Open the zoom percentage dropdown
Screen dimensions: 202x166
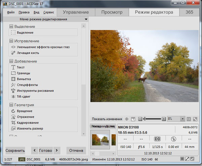pyautogui.click(x=182, y=119)
